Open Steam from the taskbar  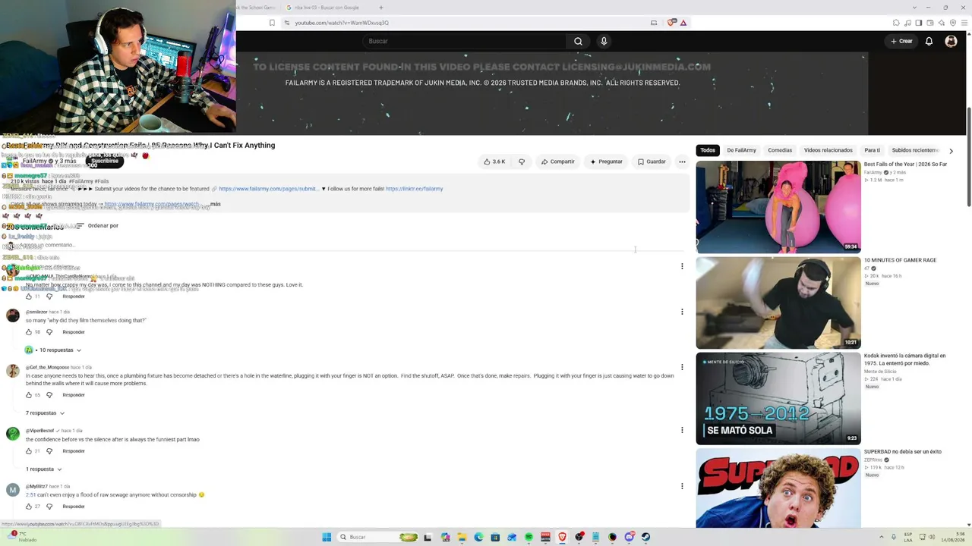[645, 537]
